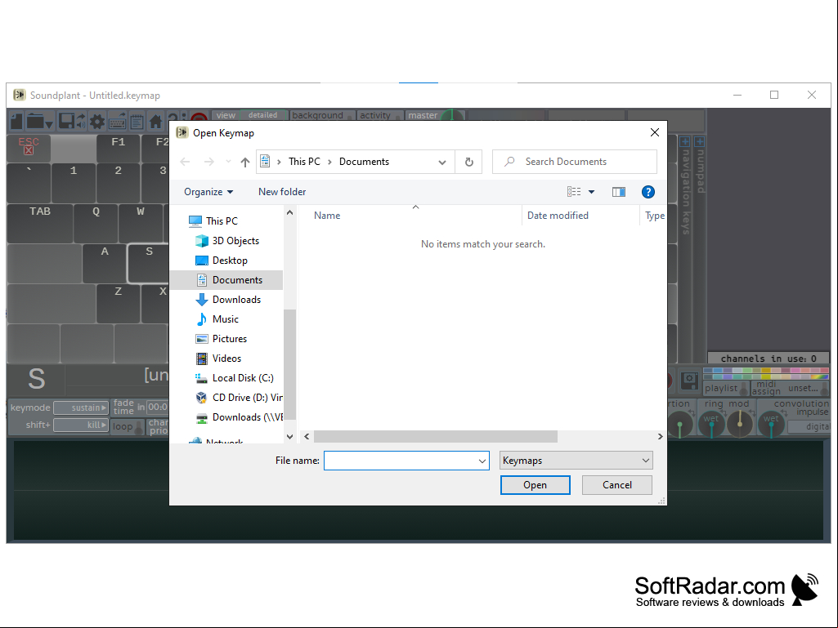Click the ESC key on Soundplant keyboard
The image size is (838, 628).
[29, 148]
